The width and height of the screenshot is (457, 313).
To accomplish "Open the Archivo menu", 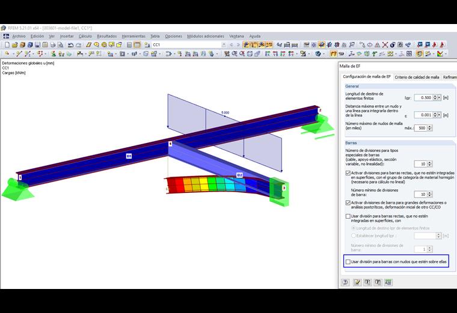I will point(19,36).
